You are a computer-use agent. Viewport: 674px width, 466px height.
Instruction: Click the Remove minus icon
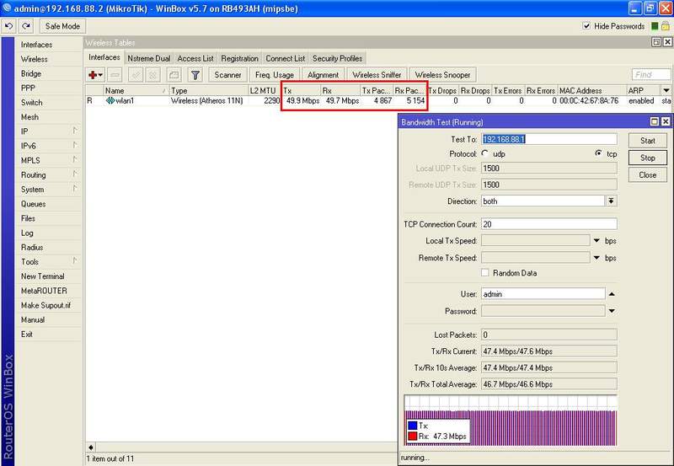pyautogui.click(x=115, y=75)
